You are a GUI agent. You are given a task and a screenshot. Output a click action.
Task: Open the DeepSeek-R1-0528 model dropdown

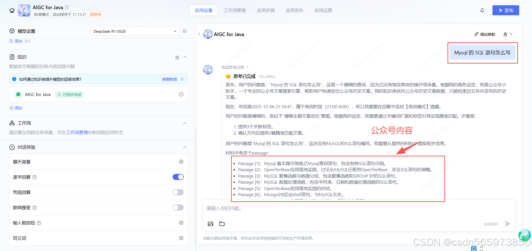135,31
